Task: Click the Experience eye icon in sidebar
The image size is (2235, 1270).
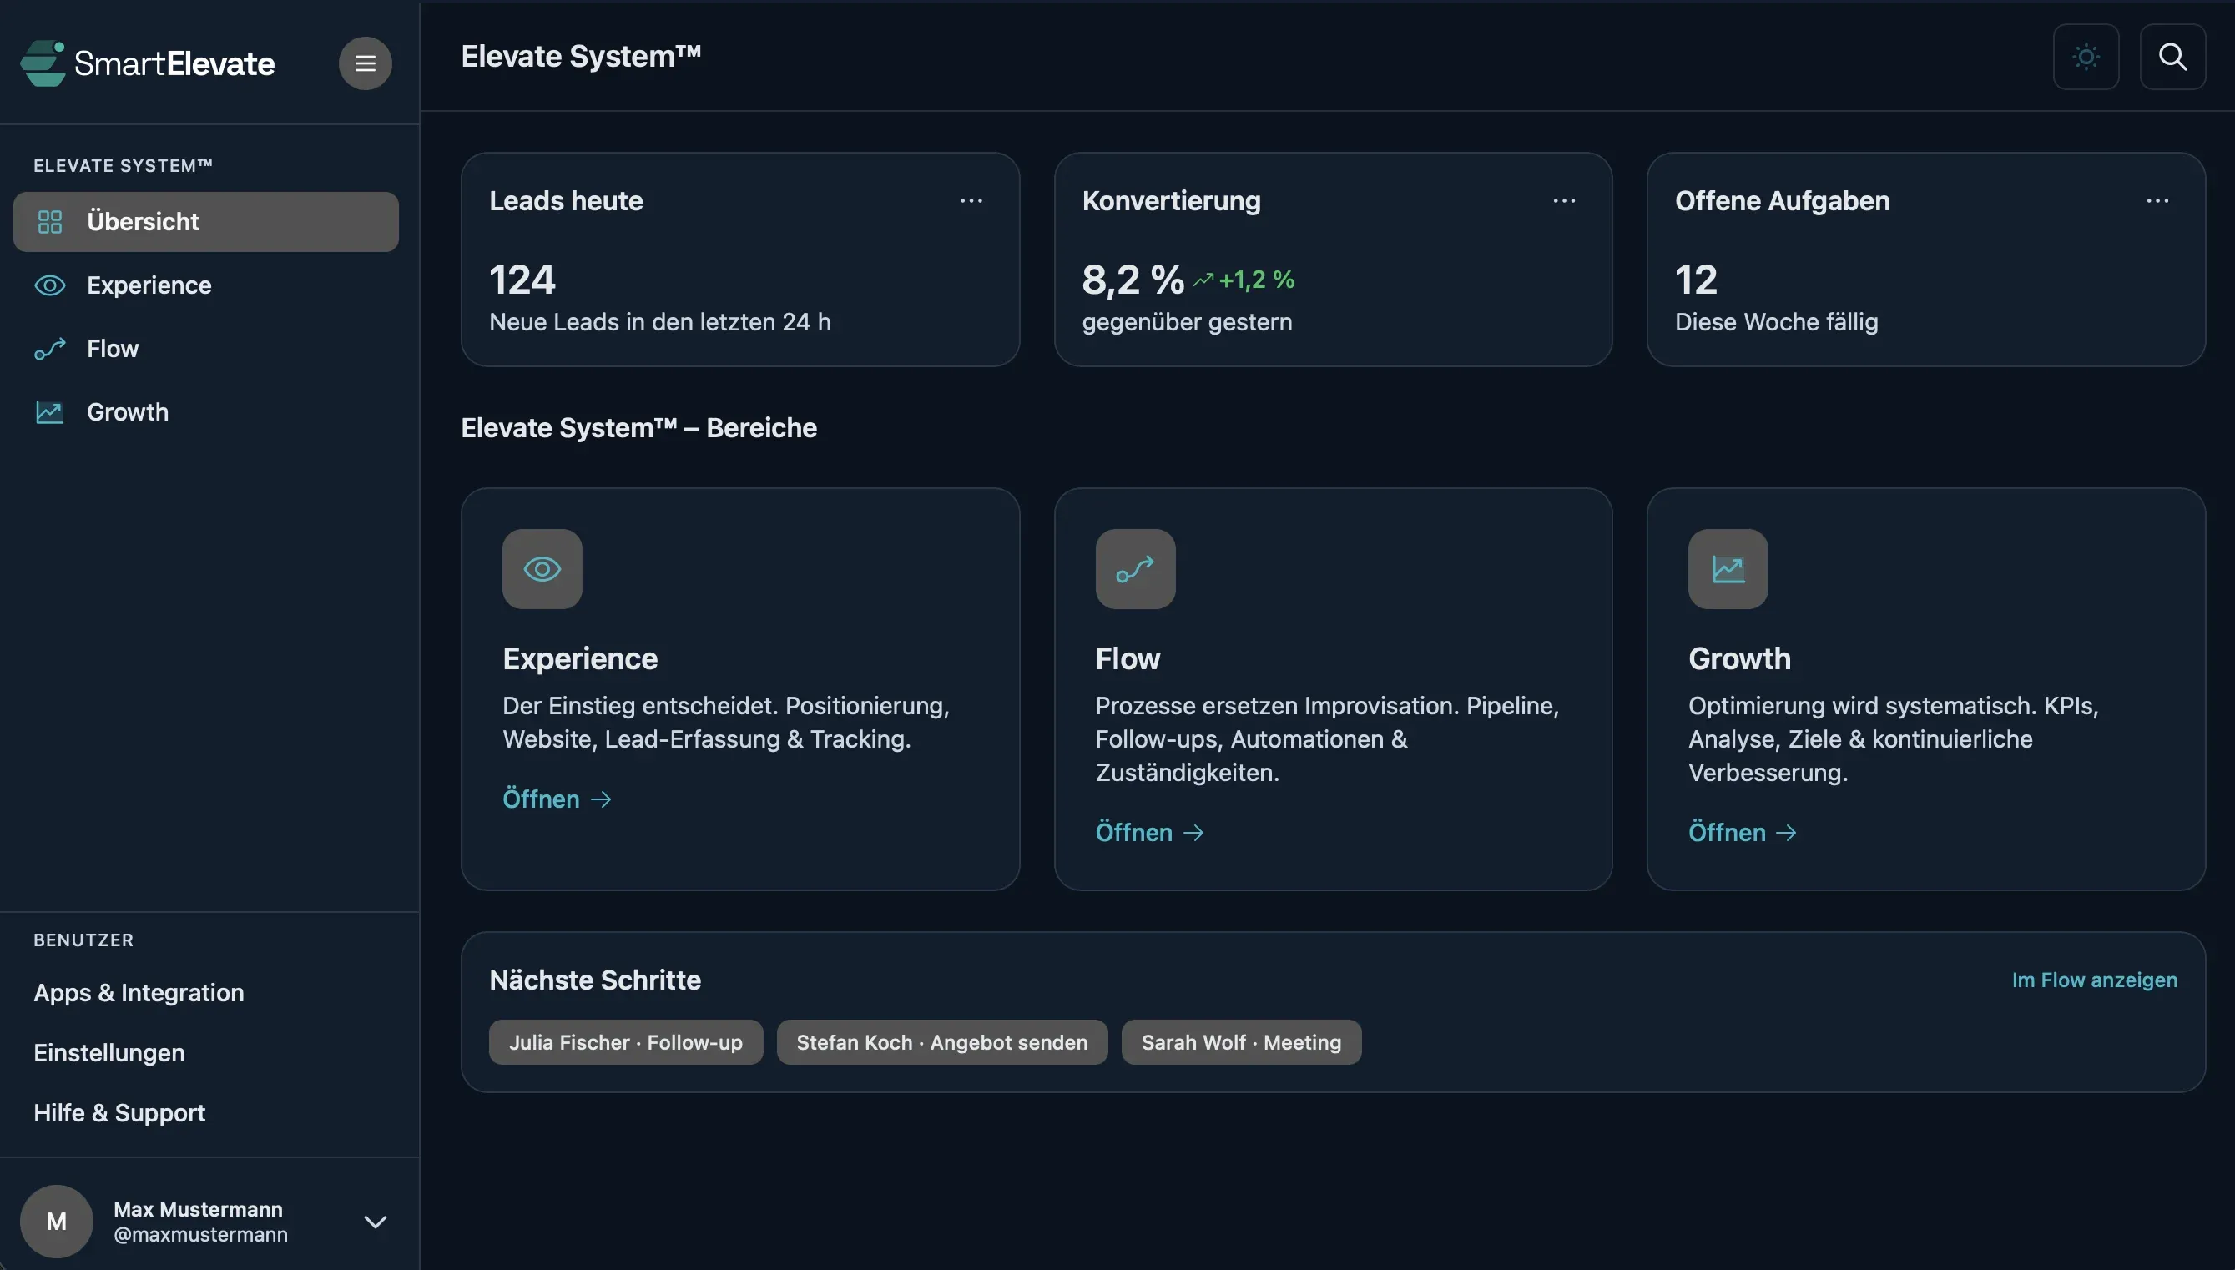Action: tap(50, 285)
